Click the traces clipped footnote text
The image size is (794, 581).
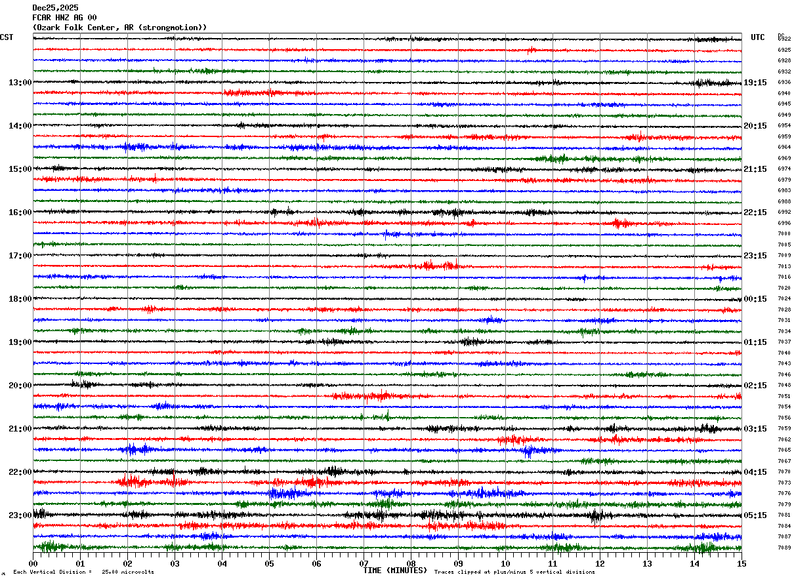pos(514,572)
